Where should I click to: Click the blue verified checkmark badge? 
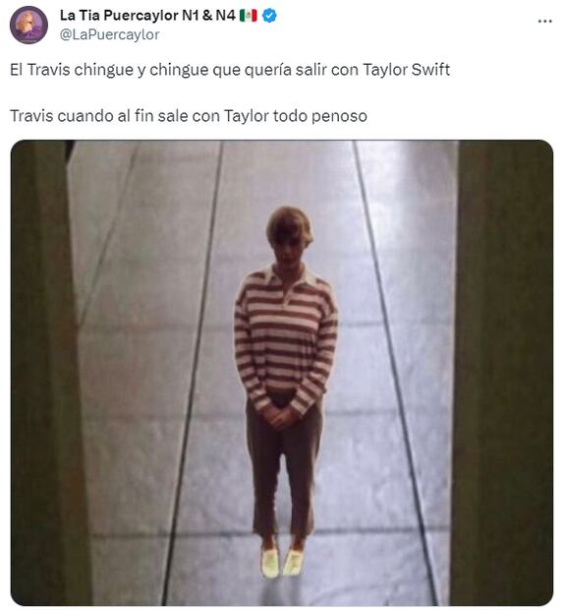point(269,16)
